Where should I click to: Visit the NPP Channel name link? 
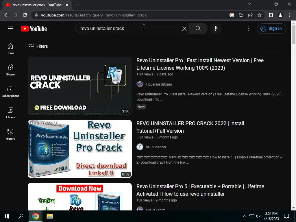156,147
